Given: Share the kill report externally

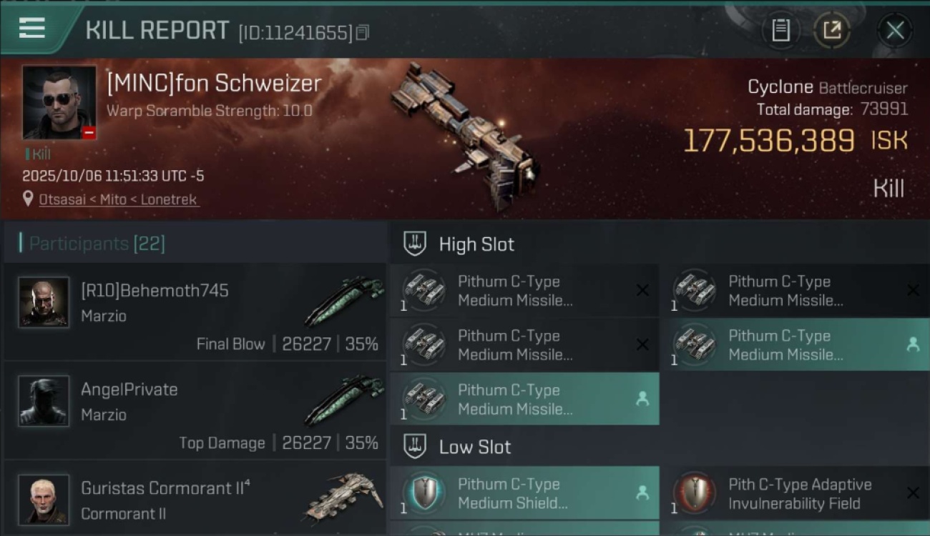Looking at the screenshot, I should tap(831, 30).
